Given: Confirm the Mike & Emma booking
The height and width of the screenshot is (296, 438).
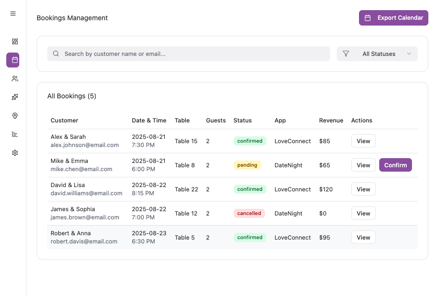Looking at the screenshot, I should (395, 165).
